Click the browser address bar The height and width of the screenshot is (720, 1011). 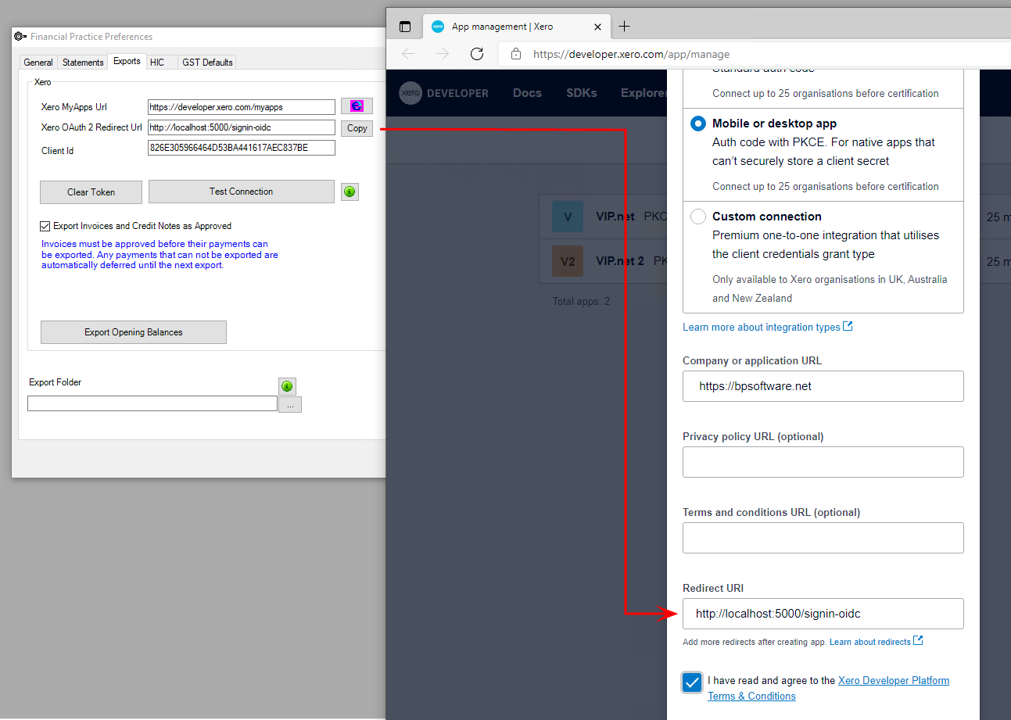pyautogui.click(x=755, y=54)
